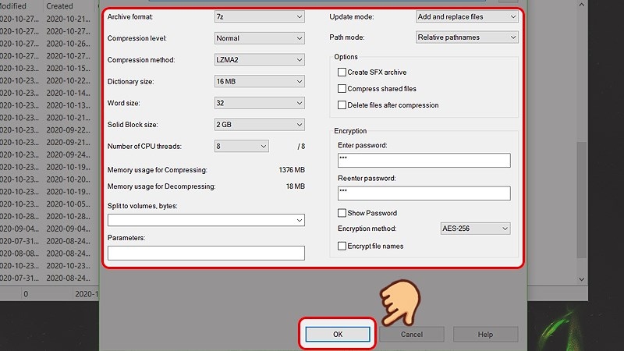Select created date 2020-10-26 in file list
This screenshot has width=624, height=351.
pyautogui.click(x=68, y=44)
